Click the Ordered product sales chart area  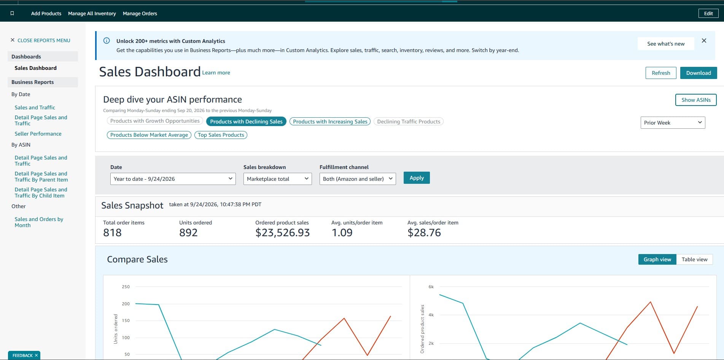pyautogui.click(x=563, y=317)
